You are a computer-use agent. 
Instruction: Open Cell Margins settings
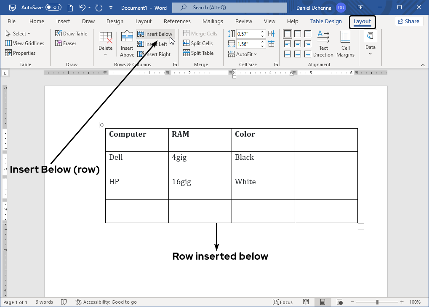pos(345,43)
